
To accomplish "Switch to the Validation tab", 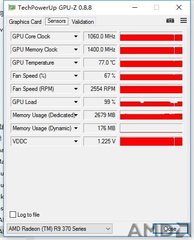I will [83, 22].
